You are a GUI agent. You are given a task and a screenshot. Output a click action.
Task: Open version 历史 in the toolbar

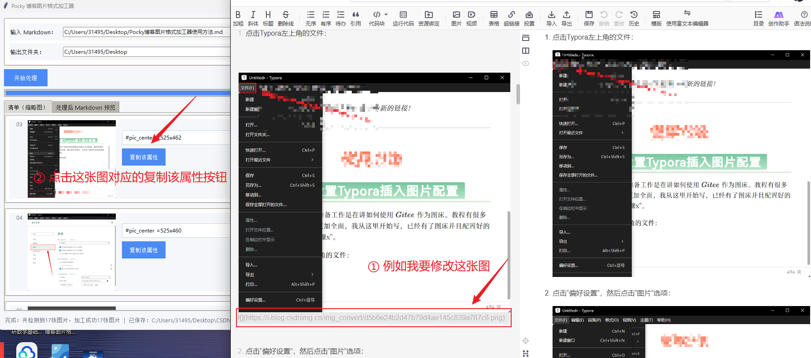point(634,18)
